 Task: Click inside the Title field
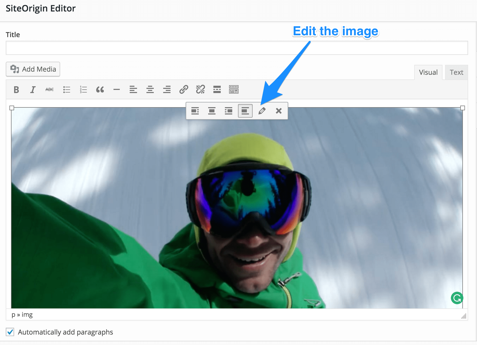235,48
